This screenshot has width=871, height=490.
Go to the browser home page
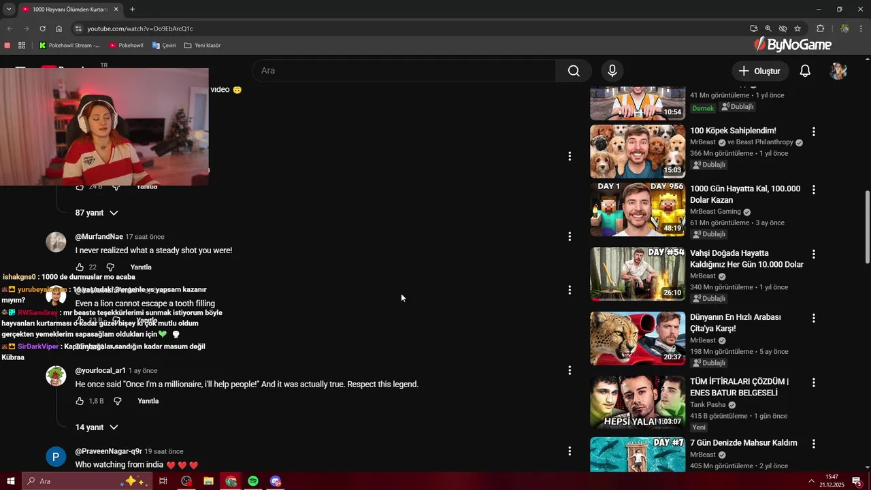(59, 29)
